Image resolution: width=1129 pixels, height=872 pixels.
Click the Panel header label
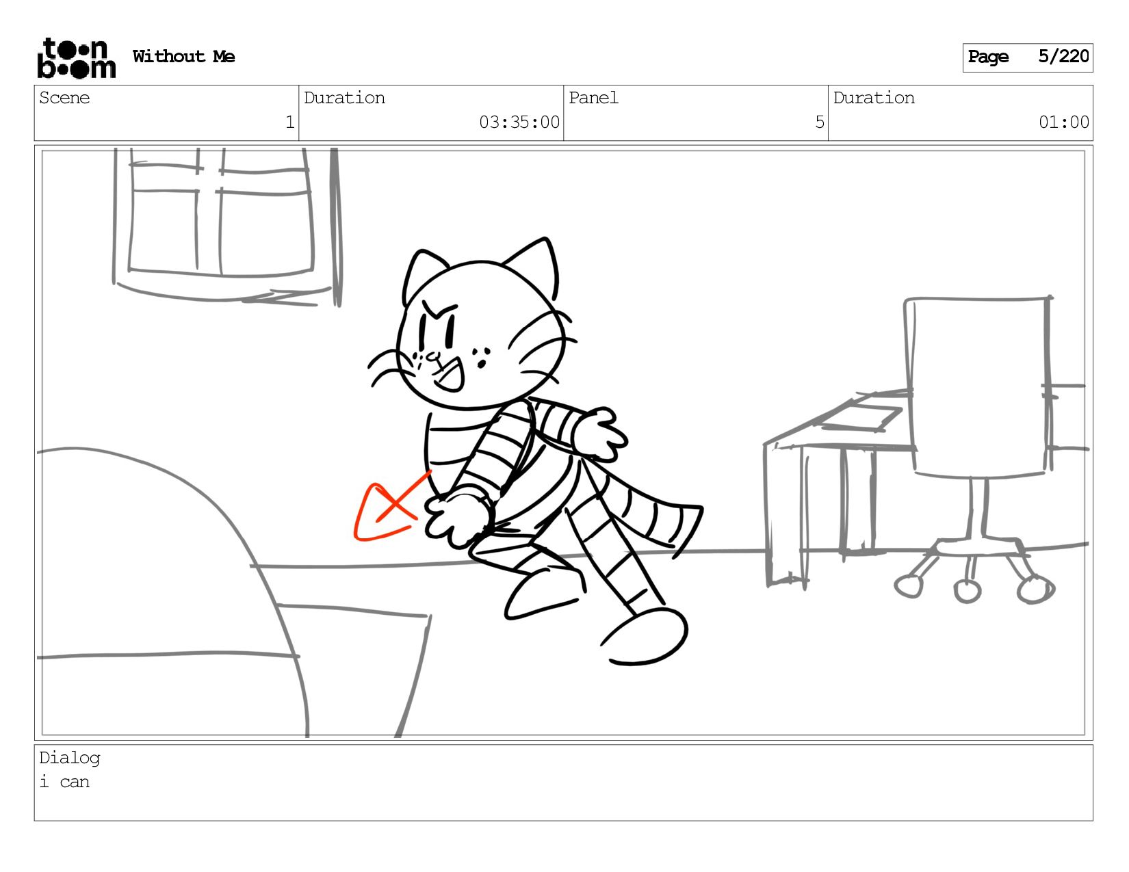tap(593, 98)
